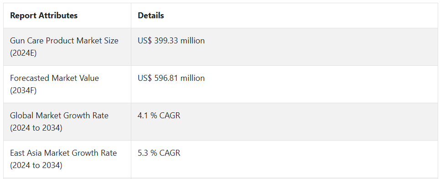The image size is (440, 179).
Task: Click the (2024E) text in first row
Action: [23, 53]
